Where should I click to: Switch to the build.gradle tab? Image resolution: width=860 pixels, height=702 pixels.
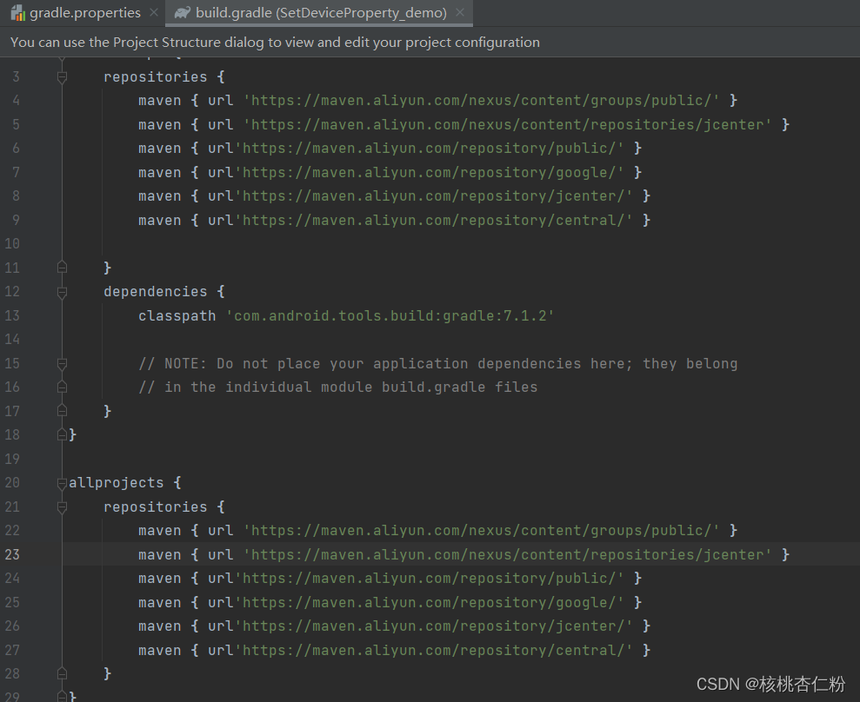coord(313,12)
